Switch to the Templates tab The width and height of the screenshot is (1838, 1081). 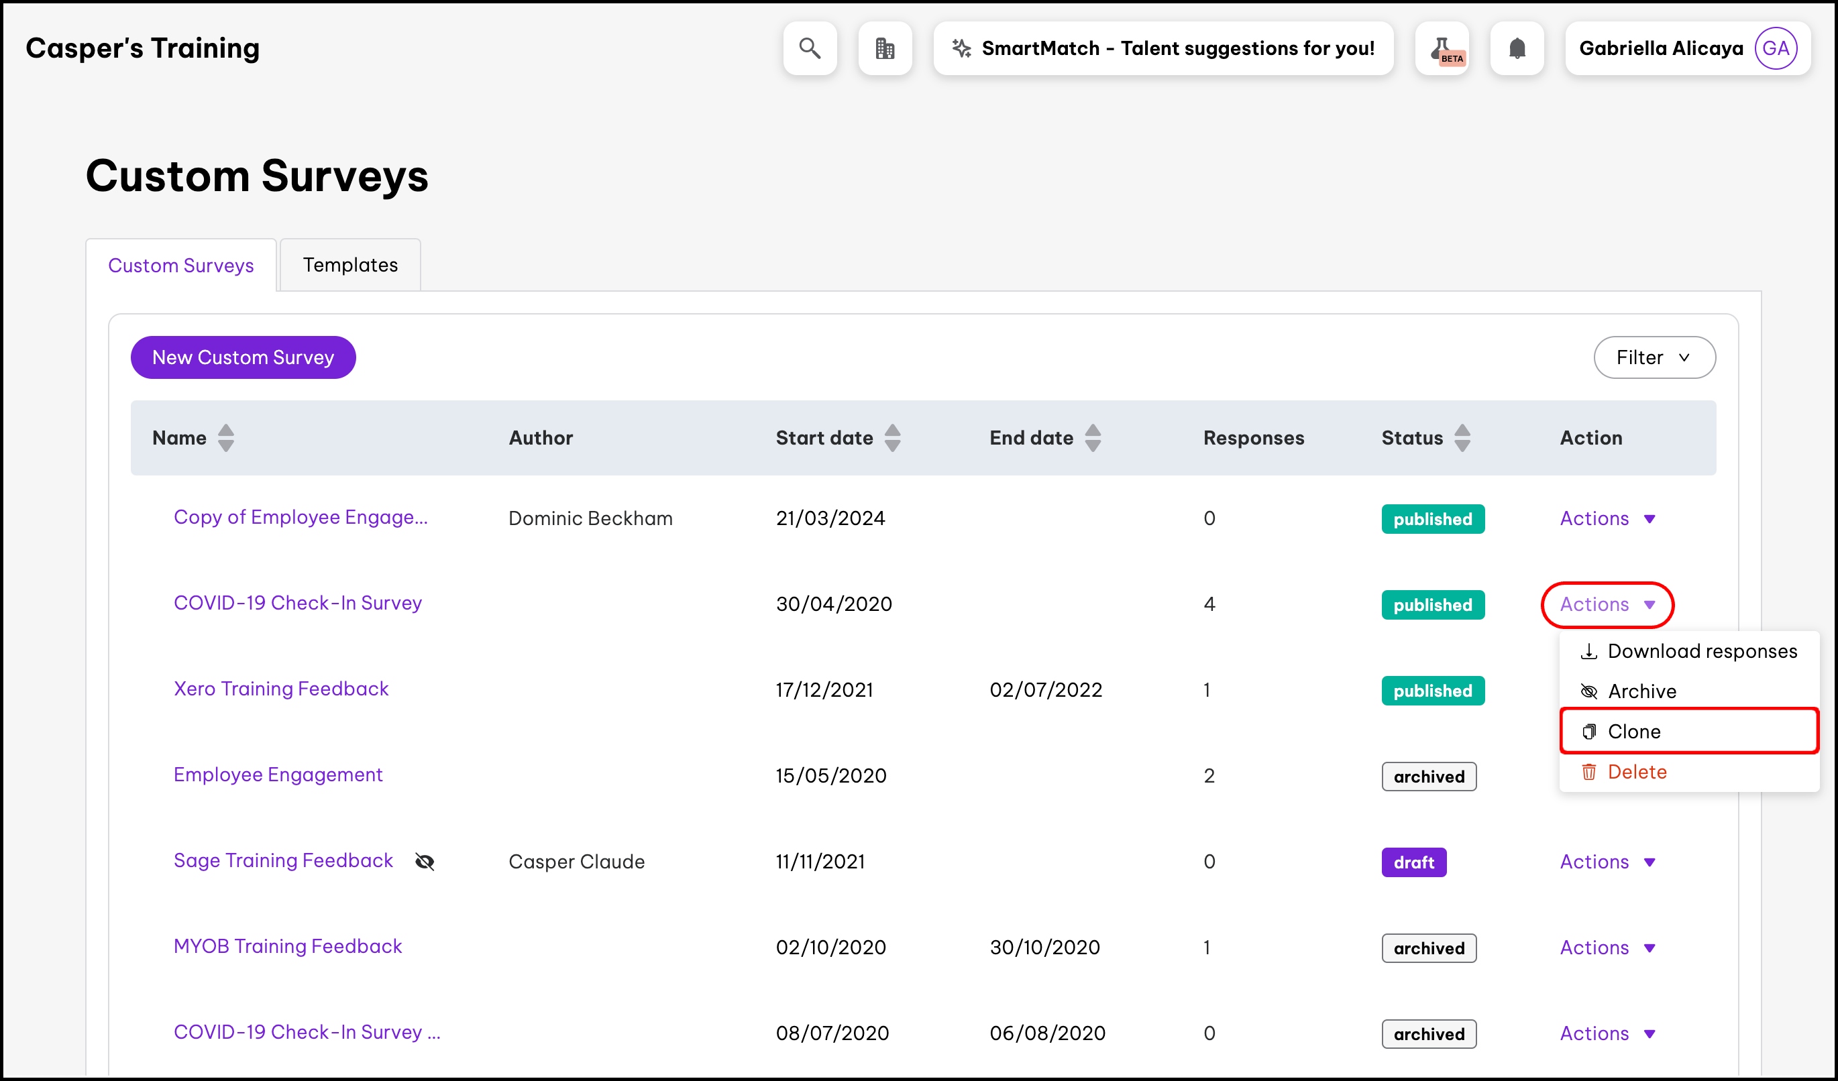350,265
